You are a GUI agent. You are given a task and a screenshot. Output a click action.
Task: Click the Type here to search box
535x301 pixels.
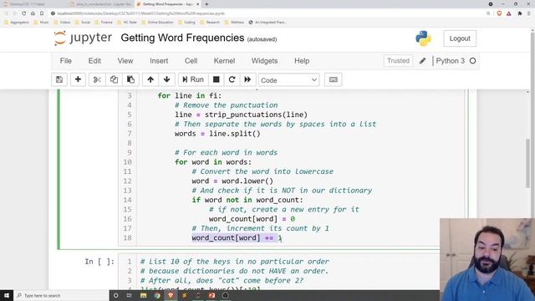[x=61, y=295]
